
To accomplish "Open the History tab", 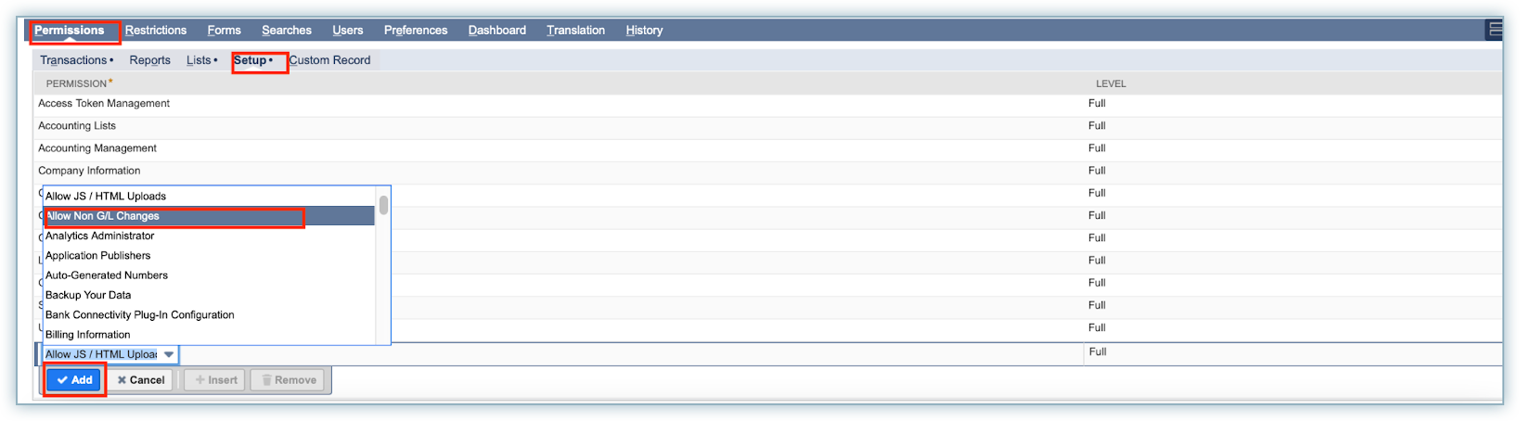I will tap(644, 31).
